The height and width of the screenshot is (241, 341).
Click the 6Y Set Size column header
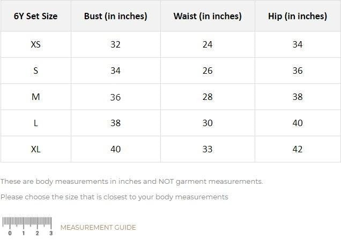coord(35,16)
